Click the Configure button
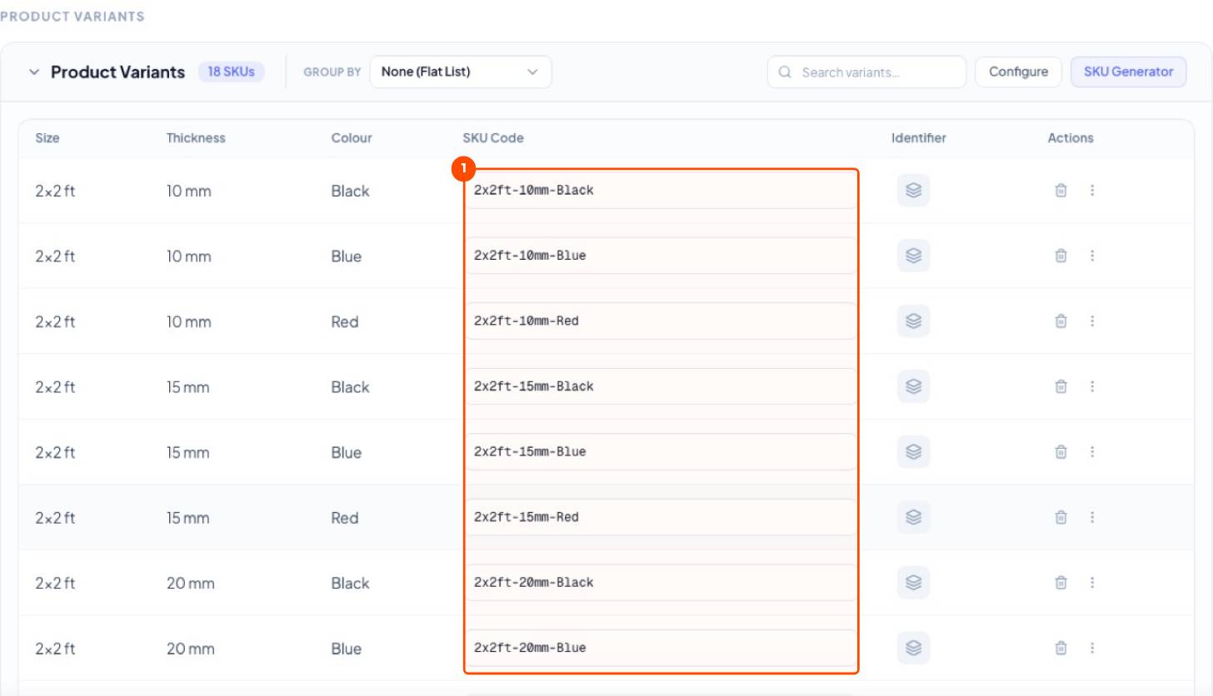Screen dimensions: 1213x696 1018,72
